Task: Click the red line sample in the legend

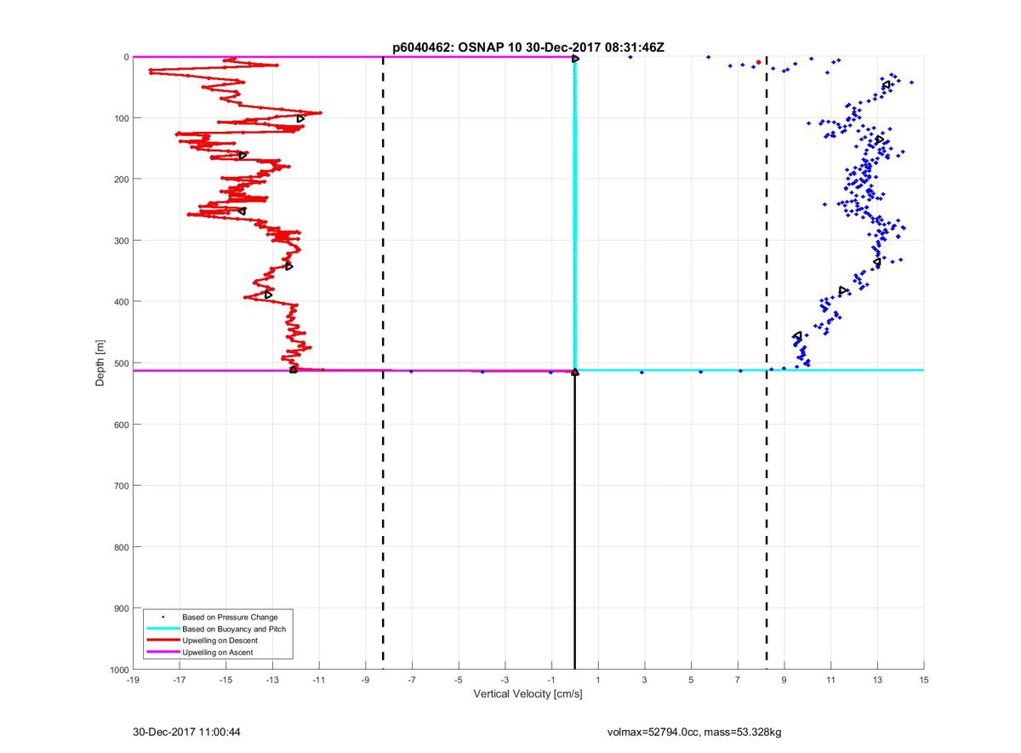Action: coord(162,641)
